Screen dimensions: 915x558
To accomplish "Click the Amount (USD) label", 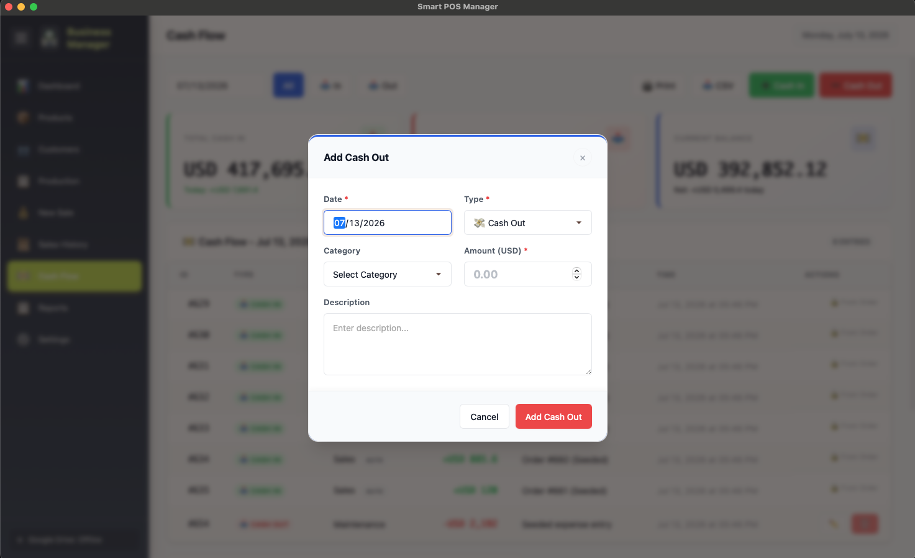I will (x=496, y=250).
